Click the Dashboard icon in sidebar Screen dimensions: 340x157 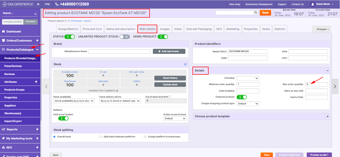4,31
